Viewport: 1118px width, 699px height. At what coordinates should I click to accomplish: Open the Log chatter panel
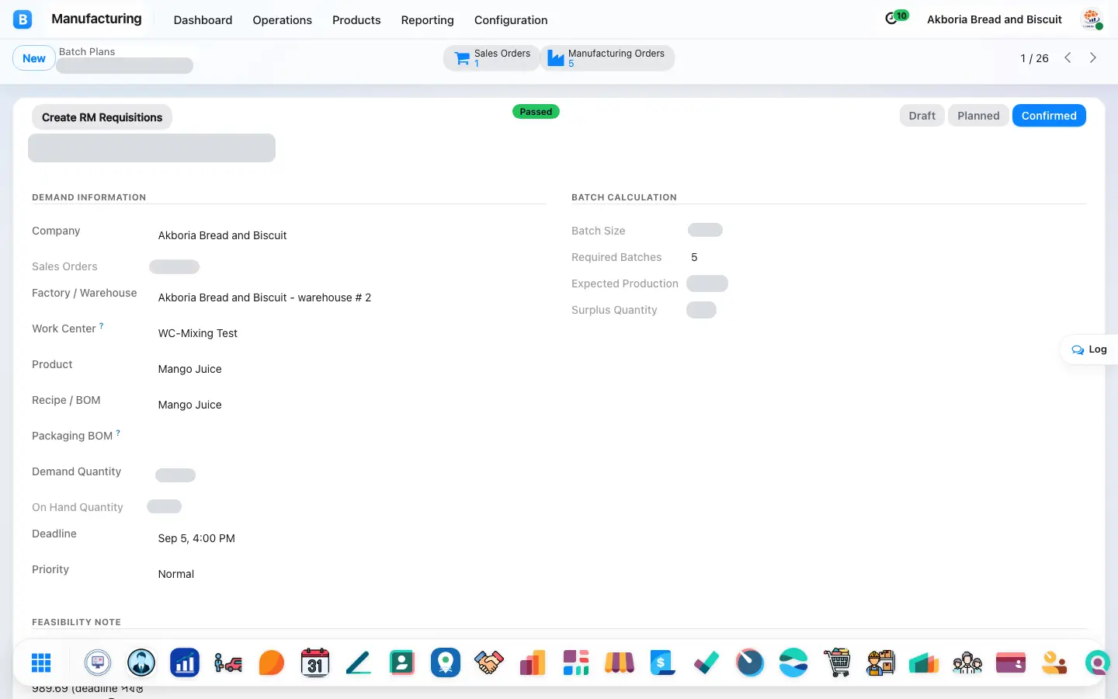[x=1089, y=349]
